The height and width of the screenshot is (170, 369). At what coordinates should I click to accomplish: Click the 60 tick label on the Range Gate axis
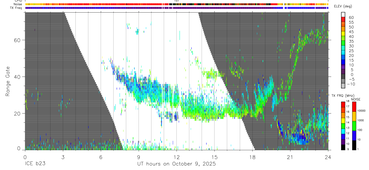[x=17, y=40]
